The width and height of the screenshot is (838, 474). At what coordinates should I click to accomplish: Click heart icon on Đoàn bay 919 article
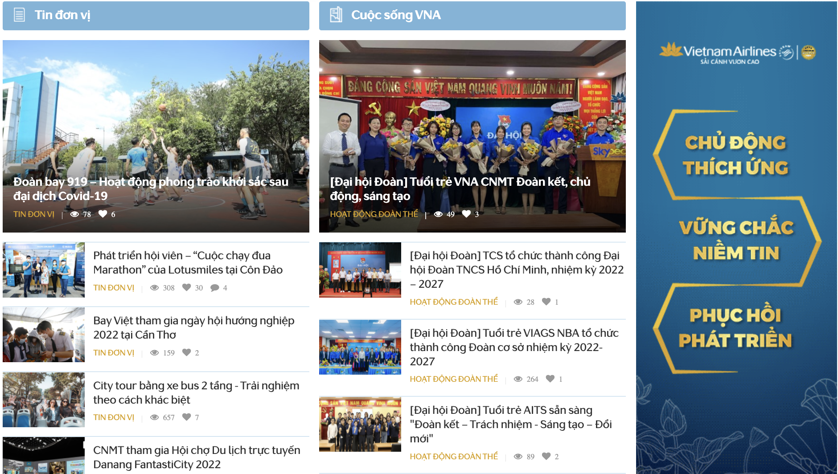[x=103, y=214]
